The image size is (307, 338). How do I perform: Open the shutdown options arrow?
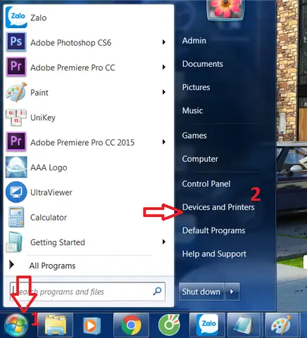232,292
